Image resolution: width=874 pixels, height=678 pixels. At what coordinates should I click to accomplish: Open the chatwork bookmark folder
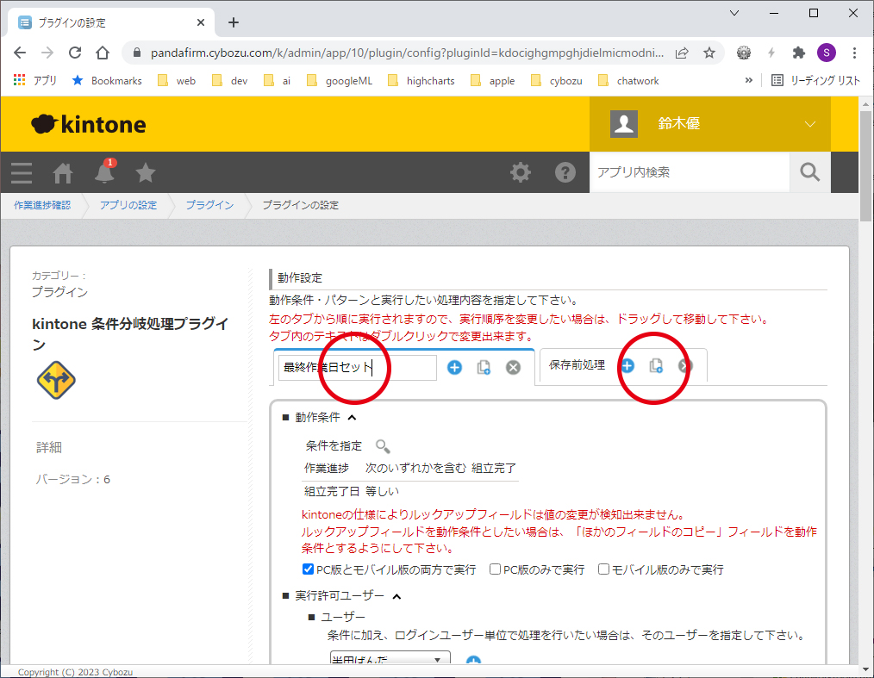coord(627,81)
